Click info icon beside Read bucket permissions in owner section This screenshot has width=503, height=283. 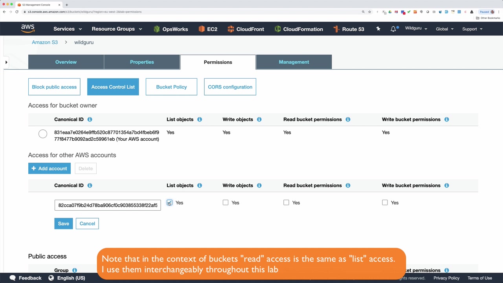[x=348, y=119]
